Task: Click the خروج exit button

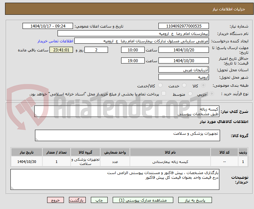Action: click(x=56, y=200)
